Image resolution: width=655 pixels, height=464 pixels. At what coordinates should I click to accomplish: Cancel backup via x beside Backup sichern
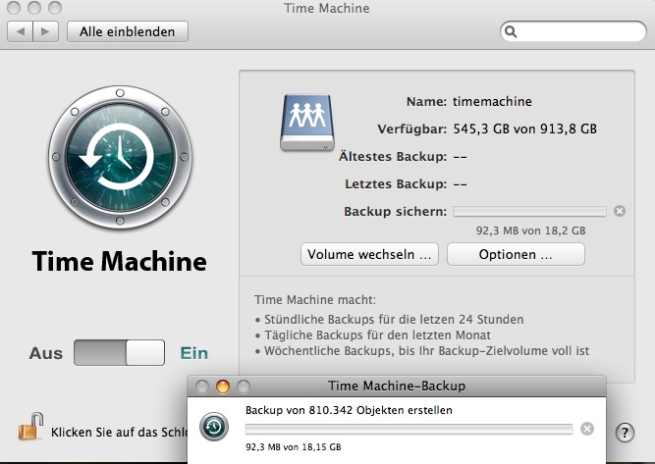(619, 211)
